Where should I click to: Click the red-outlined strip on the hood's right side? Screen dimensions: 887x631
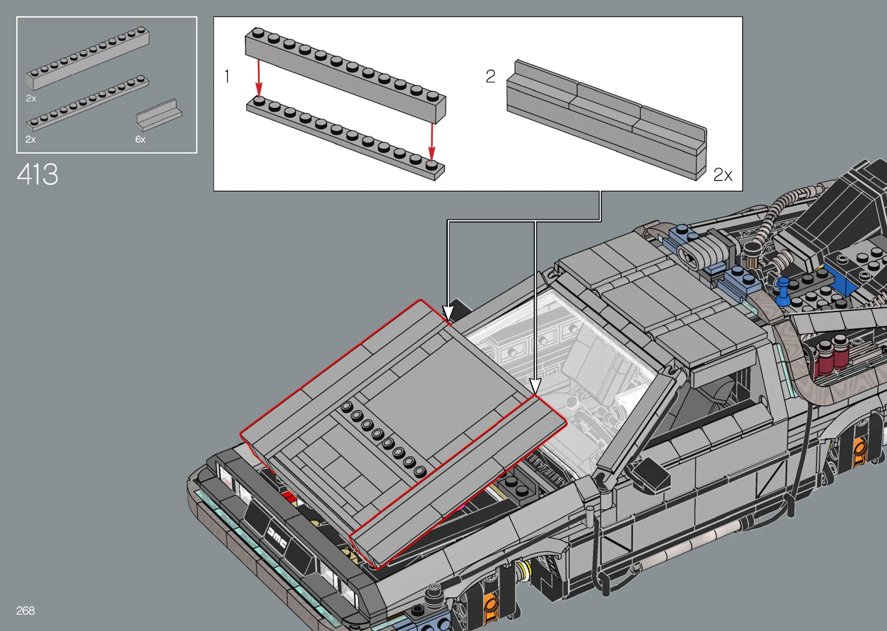pos(459,480)
